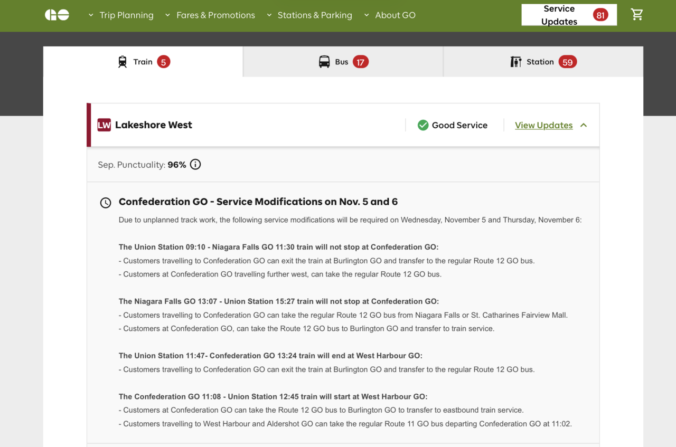
Task: Click the punctuality info circle icon
Action: point(195,165)
